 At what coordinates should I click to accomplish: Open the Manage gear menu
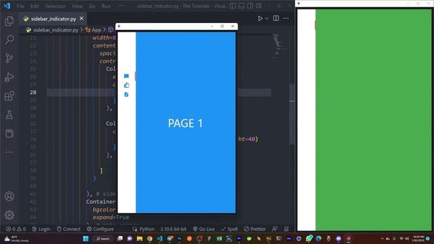point(9,215)
